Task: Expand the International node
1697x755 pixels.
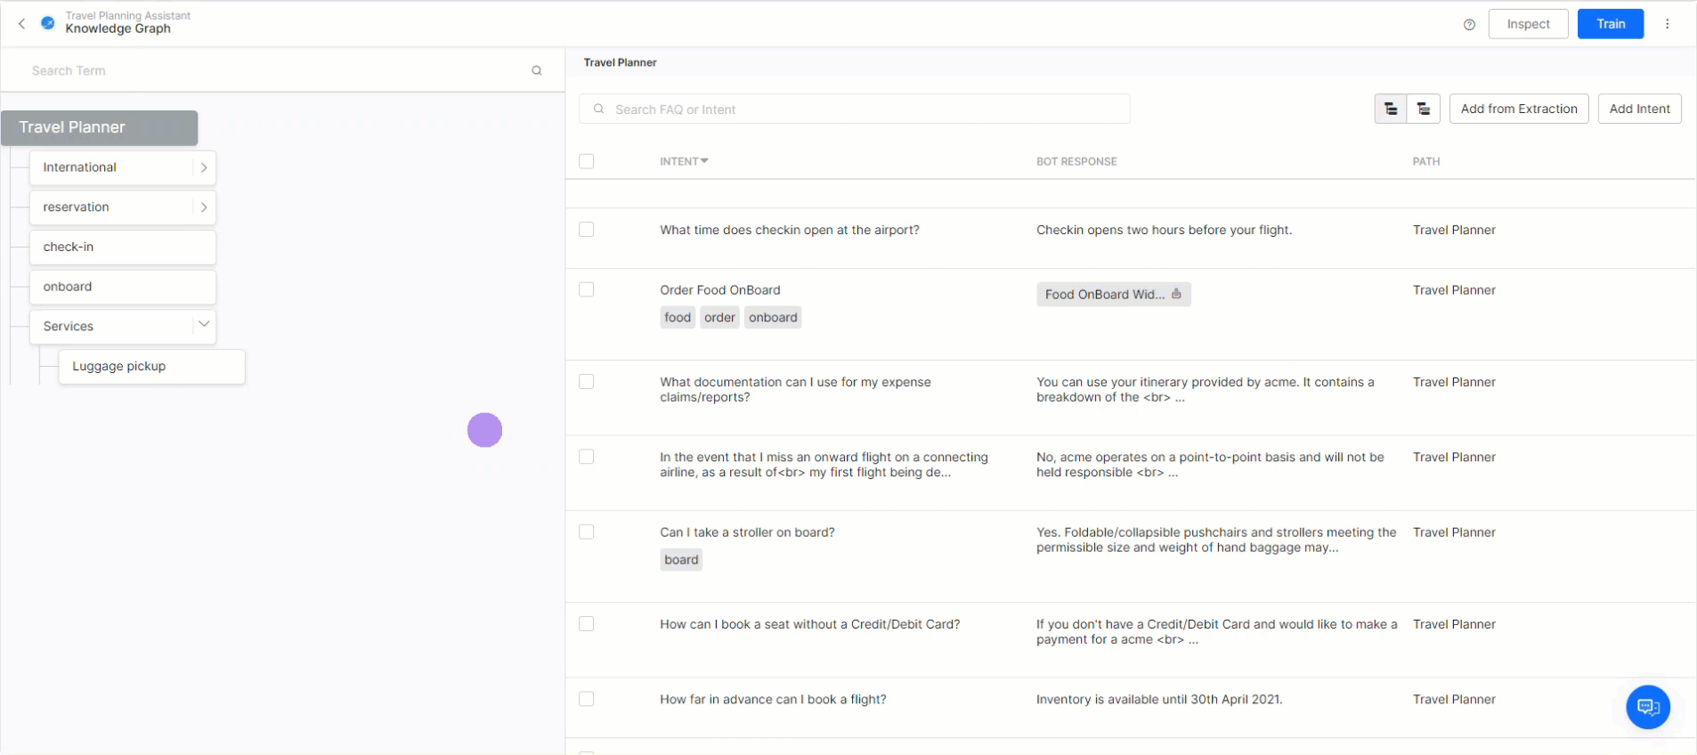Action: (204, 167)
